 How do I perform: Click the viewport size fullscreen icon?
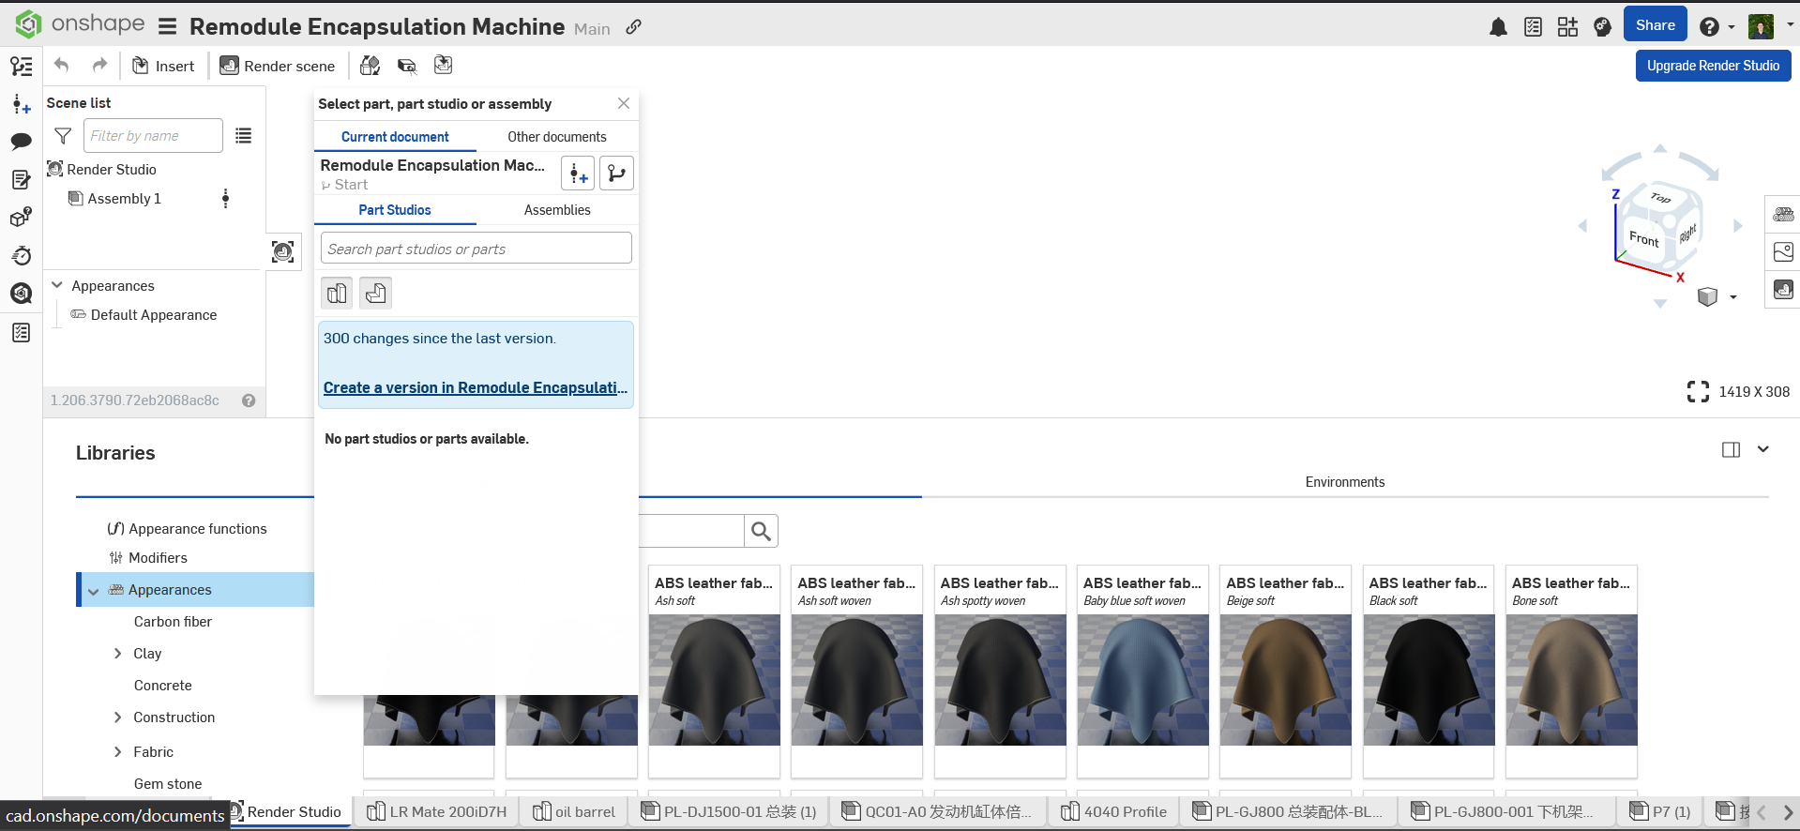point(1698,392)
